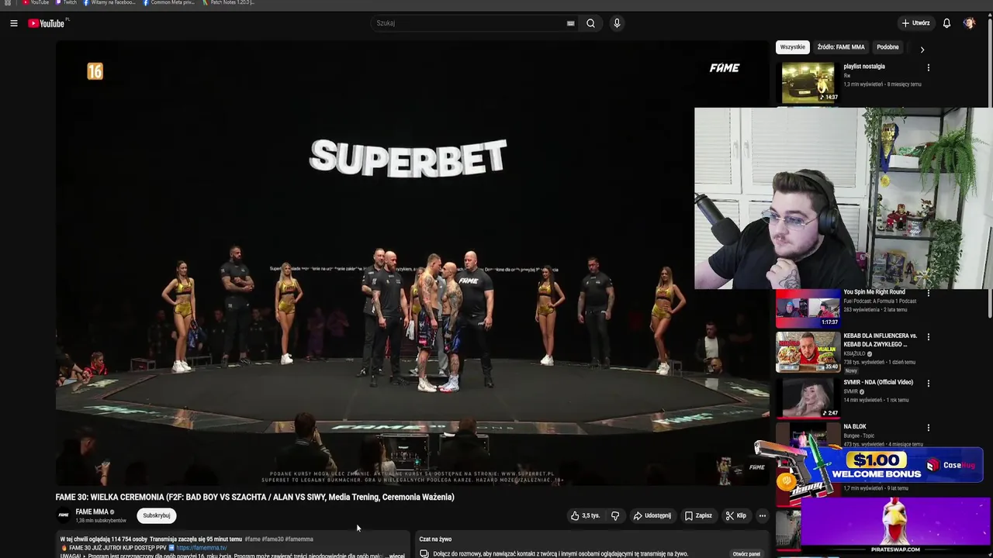The image size is (993, 558).
Task: Click the magnifier search button
Action: tap(590, 23)
